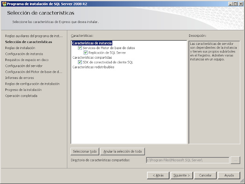Select Progreso de la instalación step
The image size is (245, 184).
point(23,90)
